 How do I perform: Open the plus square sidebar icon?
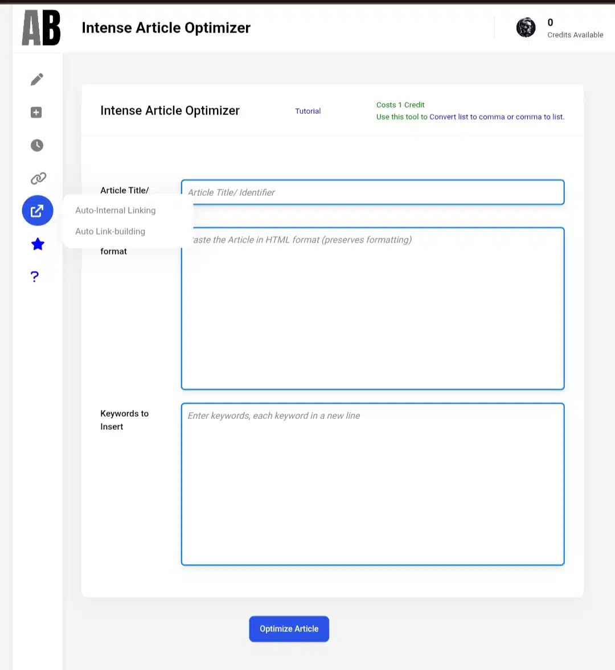coord(36,112)
